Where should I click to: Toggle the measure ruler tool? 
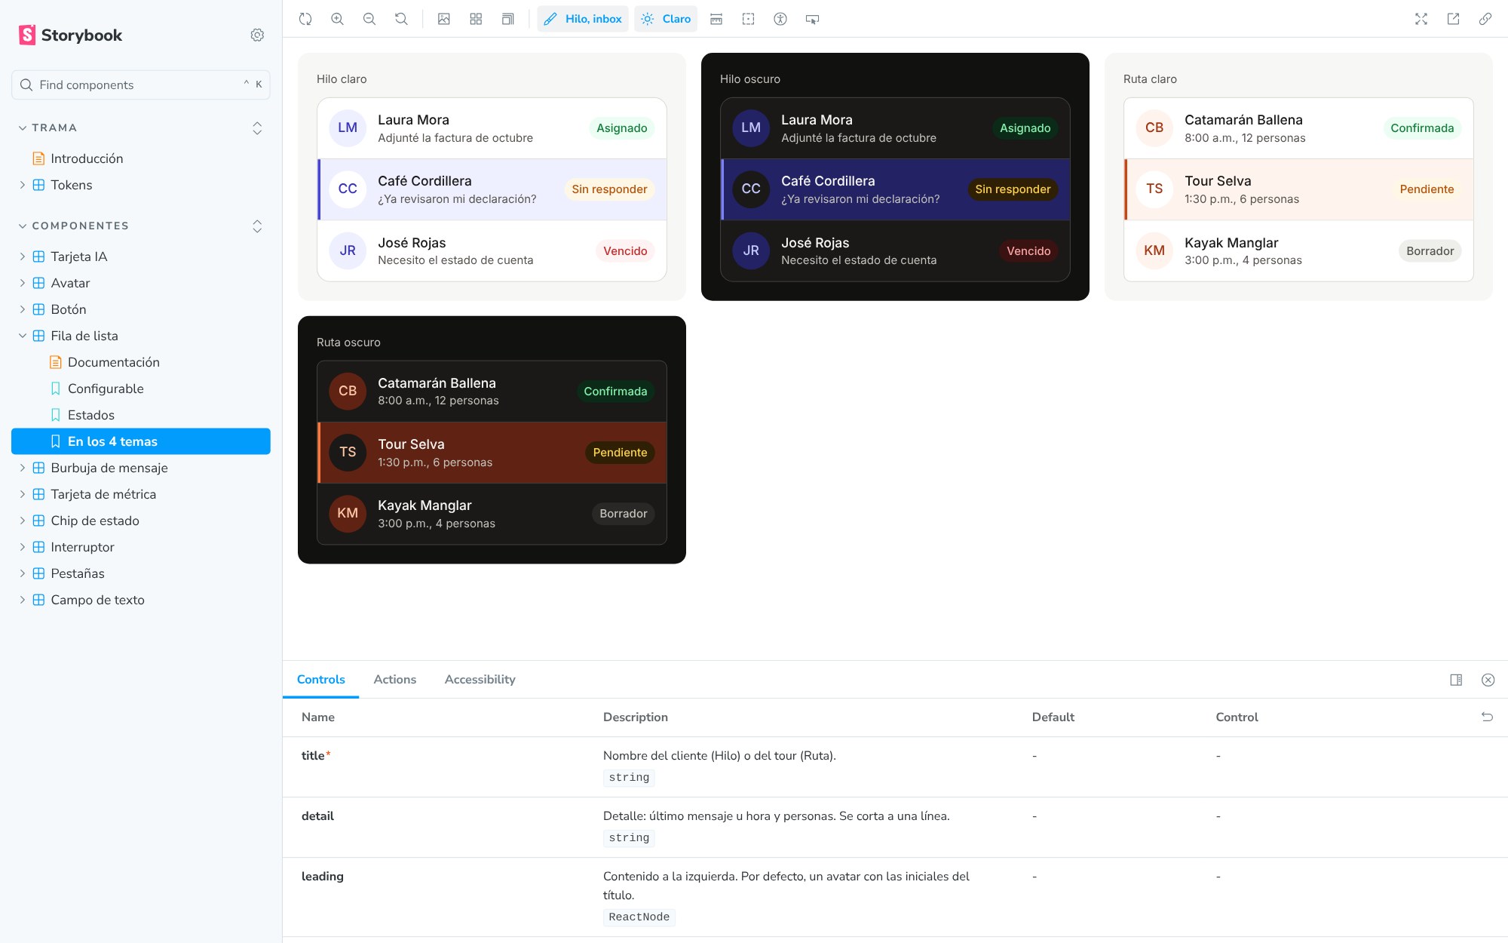click(x=716, y=19)
